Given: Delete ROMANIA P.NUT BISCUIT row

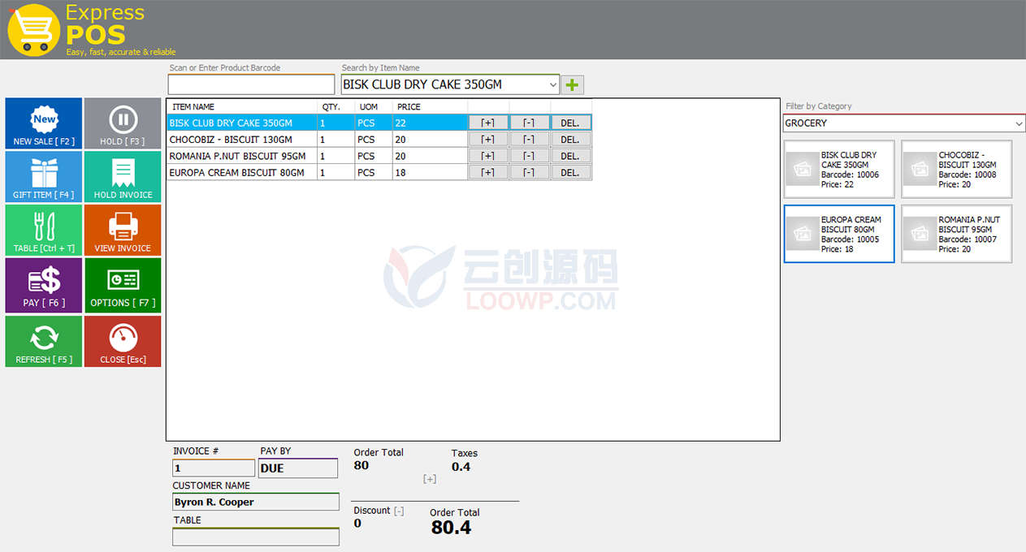Looking at the screenshot, I should [x=570, y=156].
